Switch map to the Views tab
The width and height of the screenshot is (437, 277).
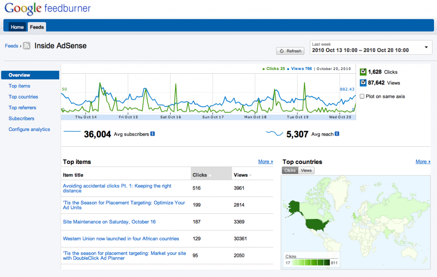click(306, 170)
